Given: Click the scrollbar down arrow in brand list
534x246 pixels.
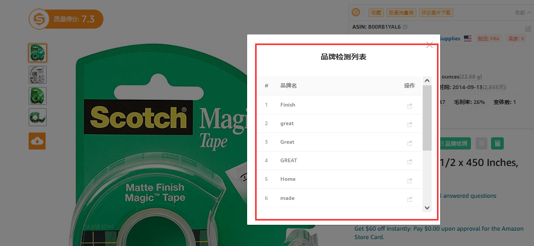Looking at the screenshot, I should click(427, 207).
